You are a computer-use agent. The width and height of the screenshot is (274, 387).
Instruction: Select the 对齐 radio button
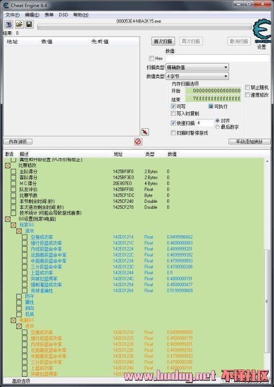(217, 121)
